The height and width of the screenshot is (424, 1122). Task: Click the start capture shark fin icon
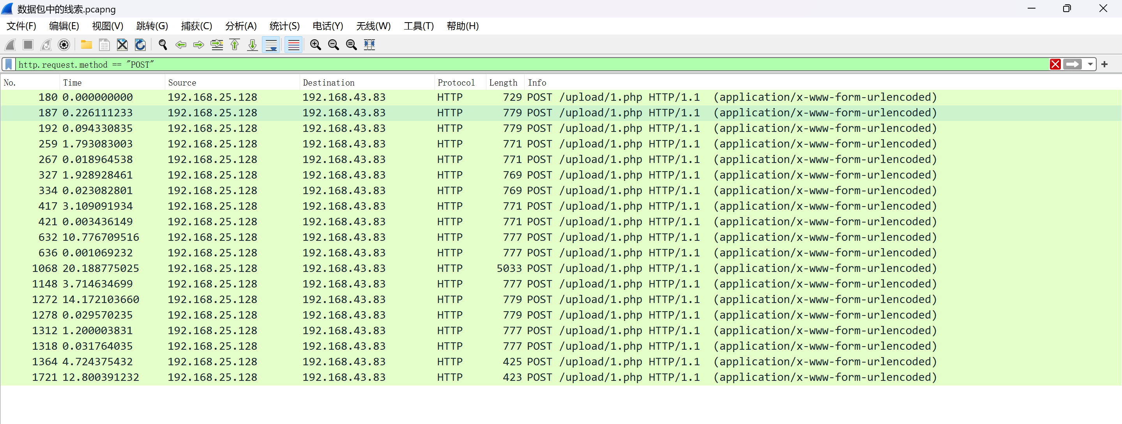tap(11, 45)
